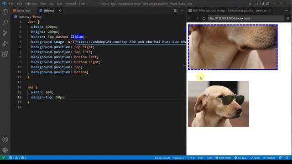Show errors and warnings count

pos(17,158)
